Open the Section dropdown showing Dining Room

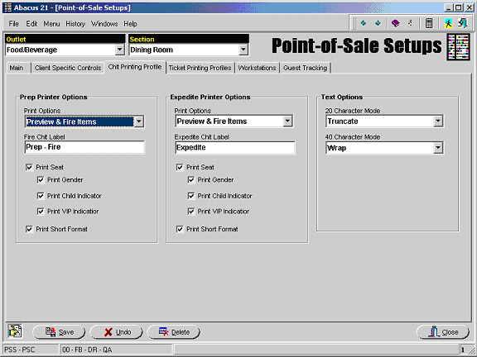coord(243,50)
